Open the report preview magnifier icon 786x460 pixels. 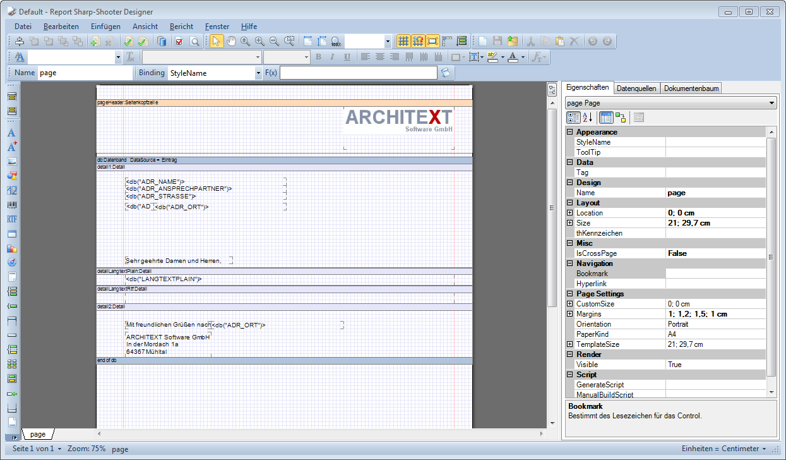(x=194, y=41)
